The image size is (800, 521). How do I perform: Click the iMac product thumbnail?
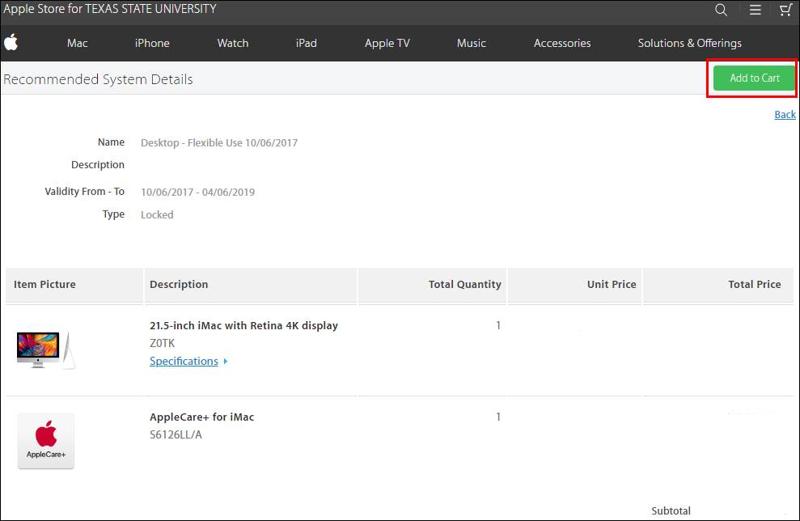click(x=45, y=349)
